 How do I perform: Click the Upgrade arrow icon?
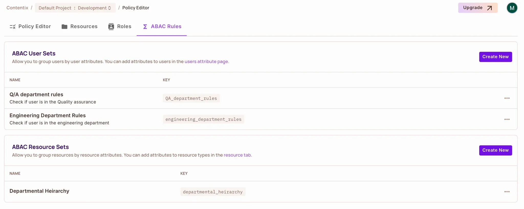489,8
